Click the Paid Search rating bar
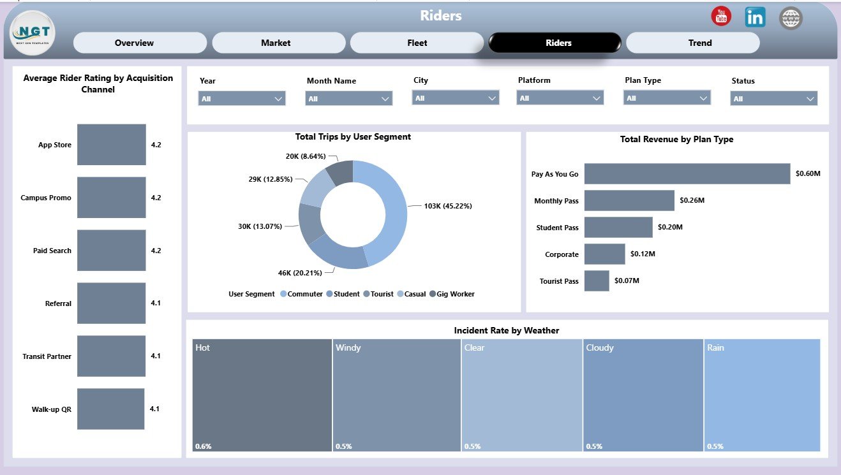The height and width of the screenshot is (475, 841). 112,251
